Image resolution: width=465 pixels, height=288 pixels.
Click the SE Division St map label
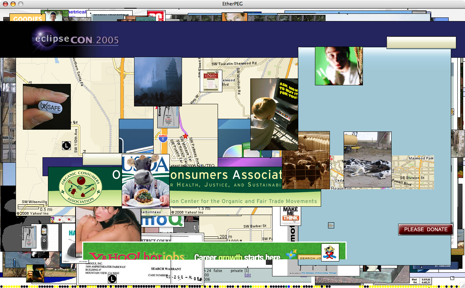tap(412, 178)
